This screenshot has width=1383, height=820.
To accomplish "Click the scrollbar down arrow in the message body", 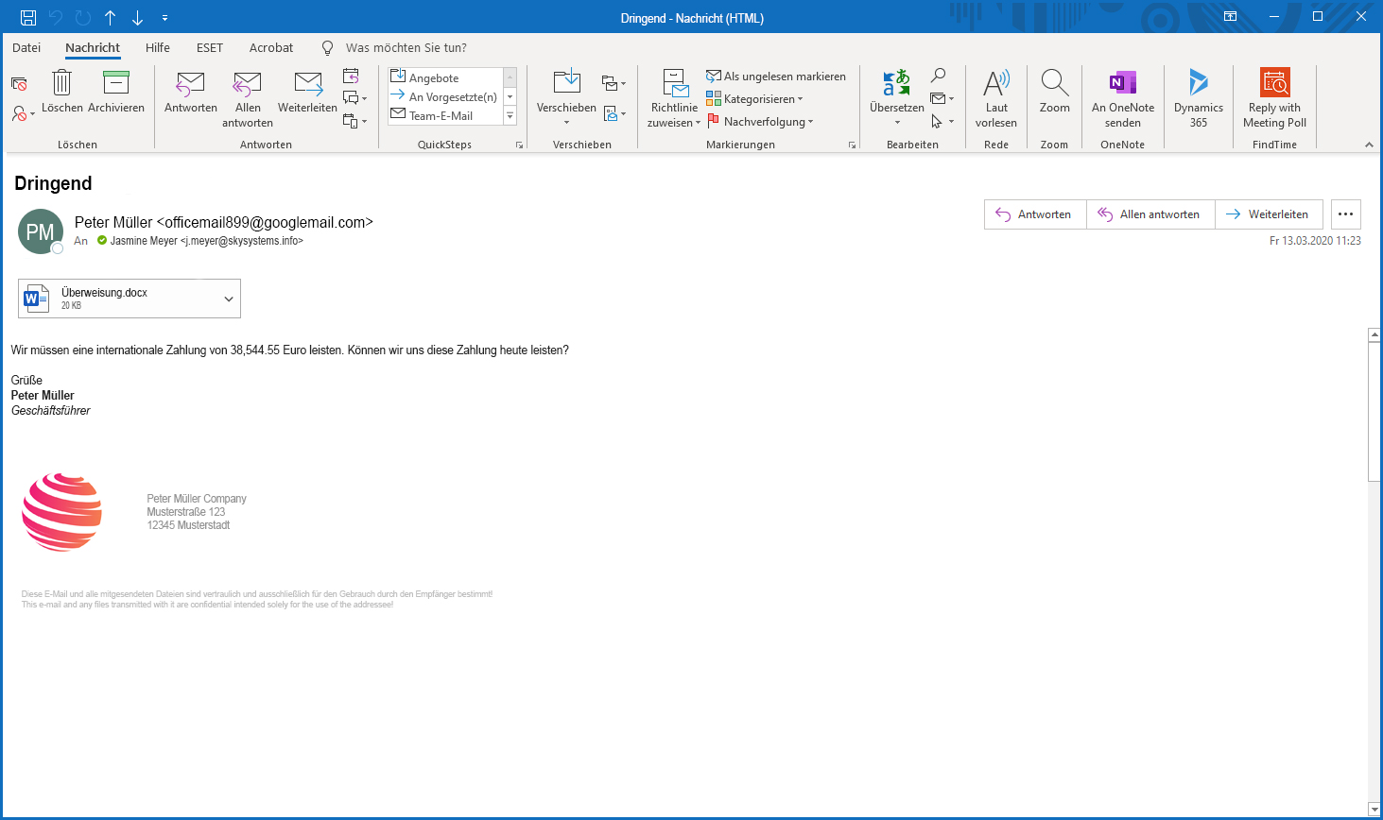I will (1374, 810).
